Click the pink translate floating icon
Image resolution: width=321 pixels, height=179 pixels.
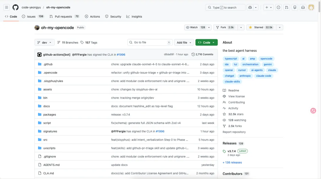pyautogui.click(x=313, y=111)
